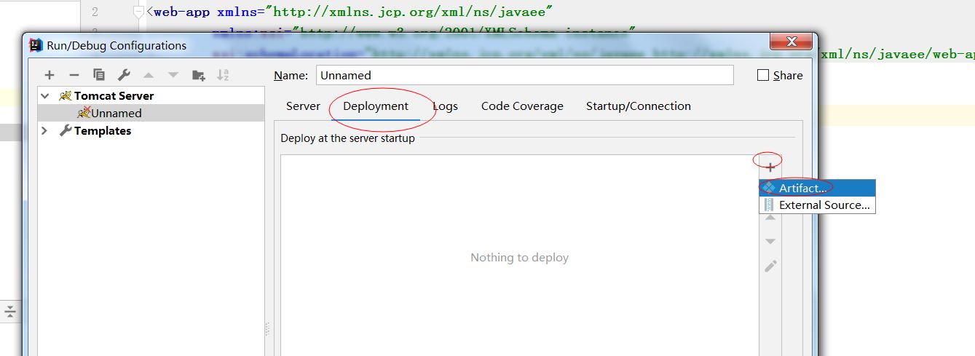Image resolution: width=975 pixels, height=356 pixels.
Task: Open the Startup/Connection tab
Action: tap(639, 106)
